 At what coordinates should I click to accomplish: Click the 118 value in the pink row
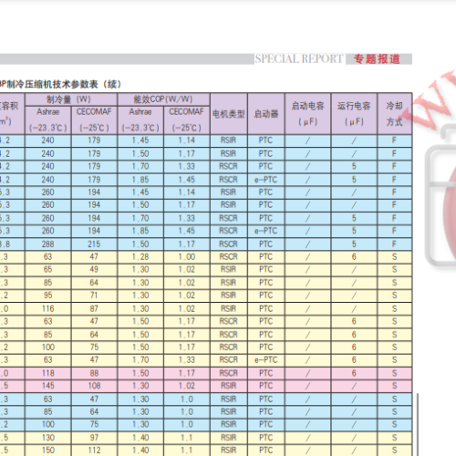tap(48, 373)
